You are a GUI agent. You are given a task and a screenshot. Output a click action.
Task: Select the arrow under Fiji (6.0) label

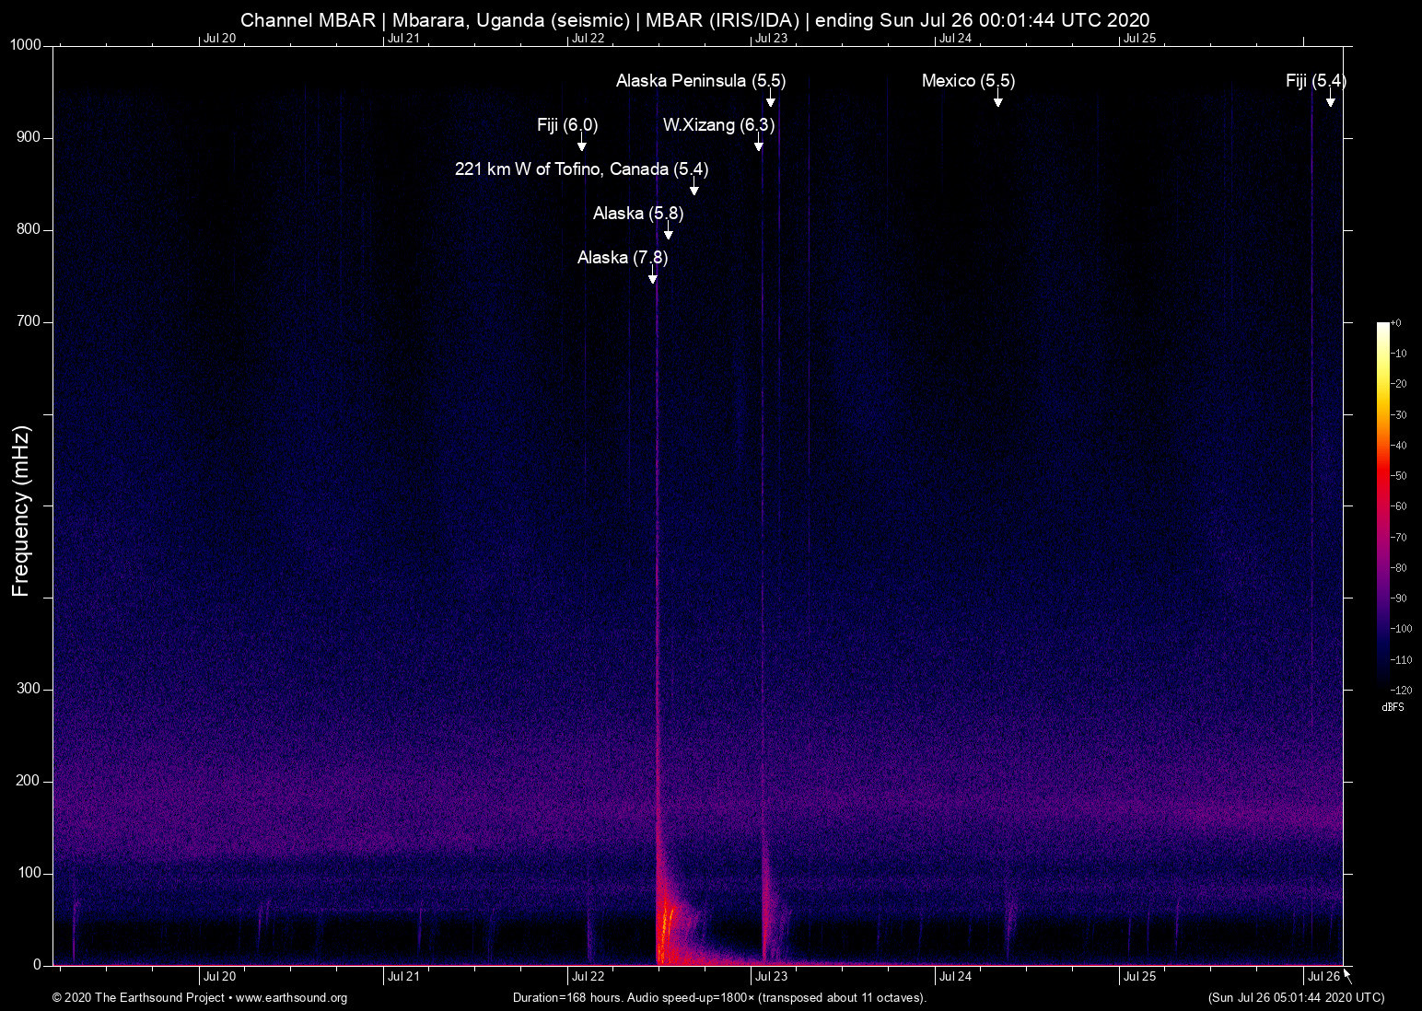click(581, 145)
